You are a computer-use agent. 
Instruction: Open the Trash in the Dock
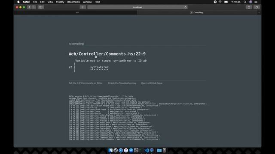pyautogui.click(x=164, y=150)
